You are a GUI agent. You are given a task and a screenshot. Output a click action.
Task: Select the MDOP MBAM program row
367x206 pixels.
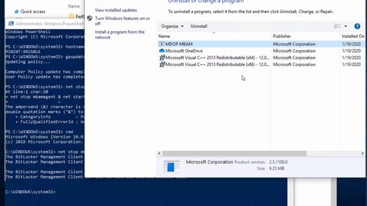coord(261,44)
